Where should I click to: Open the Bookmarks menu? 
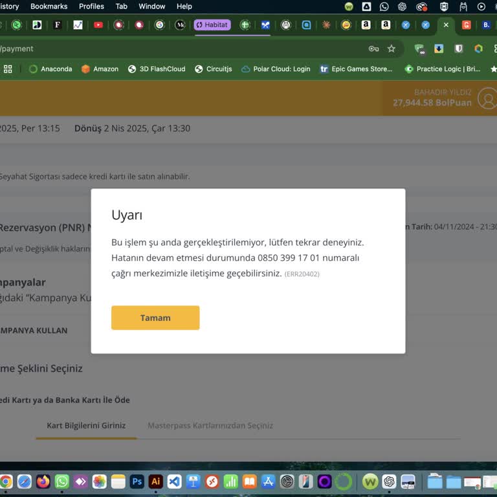(x=49, y=6)
